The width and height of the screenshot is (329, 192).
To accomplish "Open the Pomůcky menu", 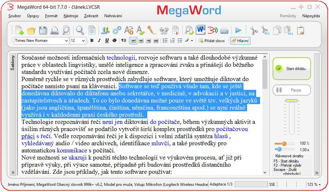I will pos(288,16).
